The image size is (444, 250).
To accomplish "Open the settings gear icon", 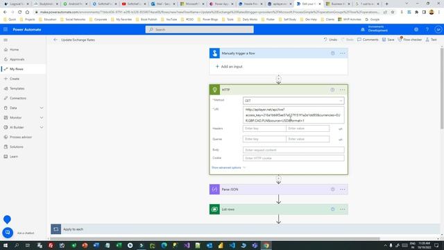I will pyautogui.click(x=416, y=29).
